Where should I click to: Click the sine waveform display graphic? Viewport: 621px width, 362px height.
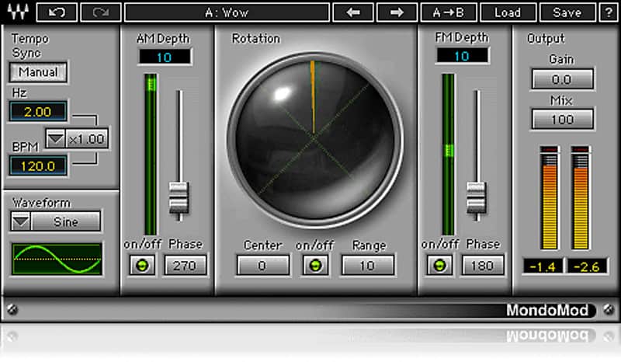tap(57, 259)
